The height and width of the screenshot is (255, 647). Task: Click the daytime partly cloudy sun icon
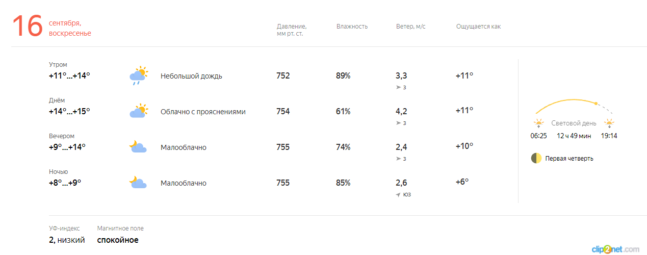138,111
